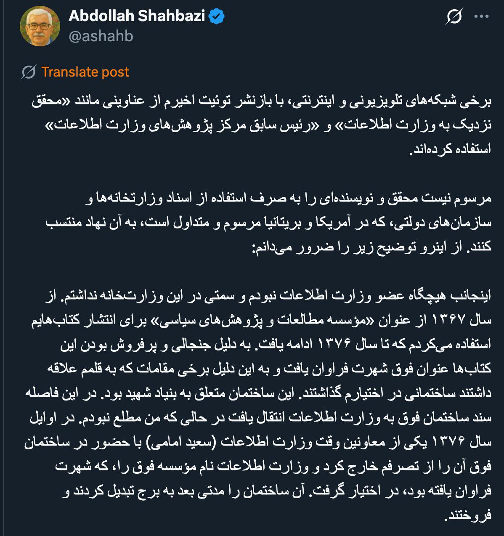Image resolution: width=504 pixels, height=536 pixels.
Task: Click the Grok icon in the post header
Action: 454,17
